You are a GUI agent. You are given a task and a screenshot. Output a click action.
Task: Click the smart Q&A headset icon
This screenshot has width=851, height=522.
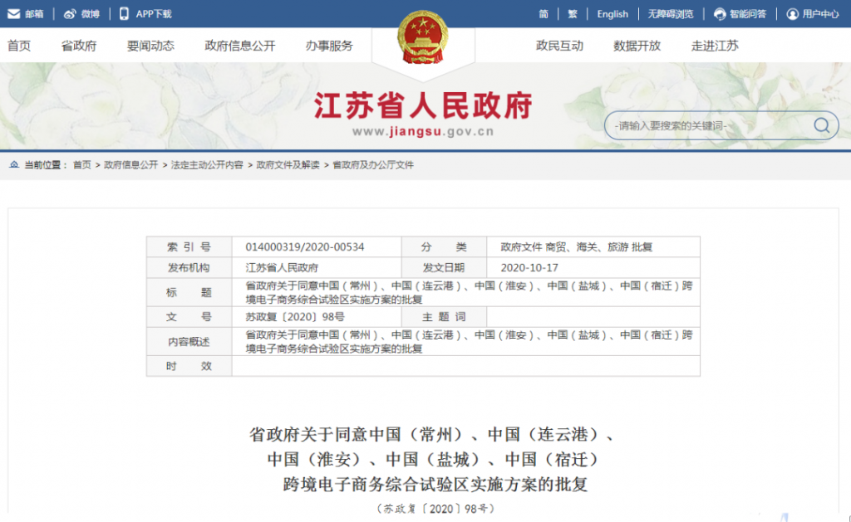720,14
